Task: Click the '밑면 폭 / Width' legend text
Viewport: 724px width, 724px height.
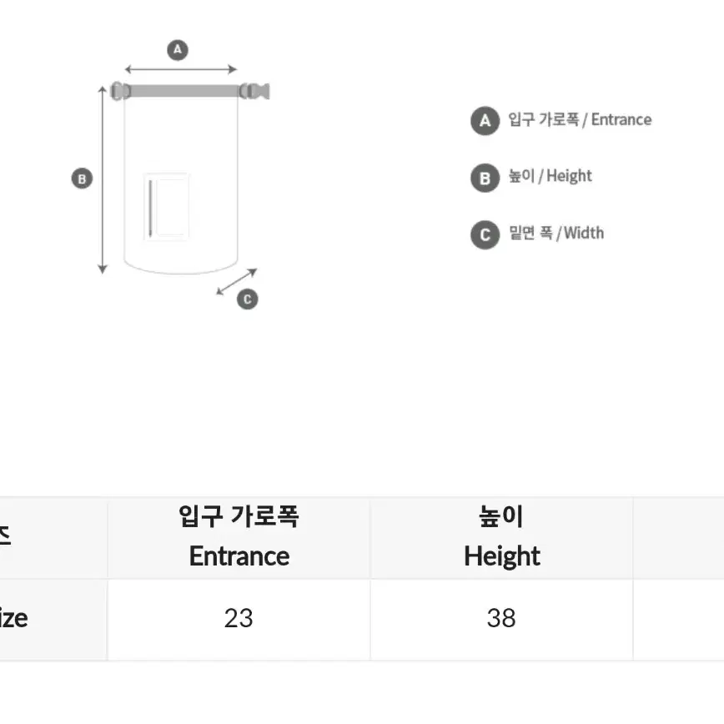Action: [556, 233]
